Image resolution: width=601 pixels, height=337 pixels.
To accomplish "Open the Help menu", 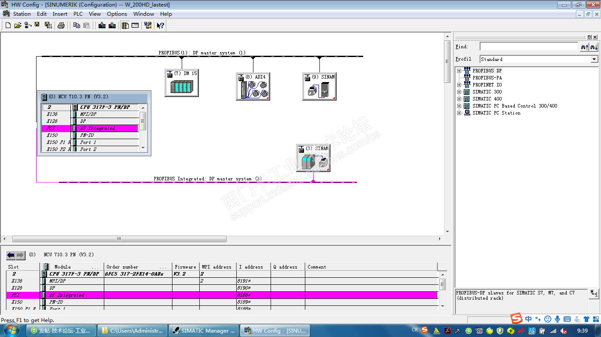I will tap(166, 14).
